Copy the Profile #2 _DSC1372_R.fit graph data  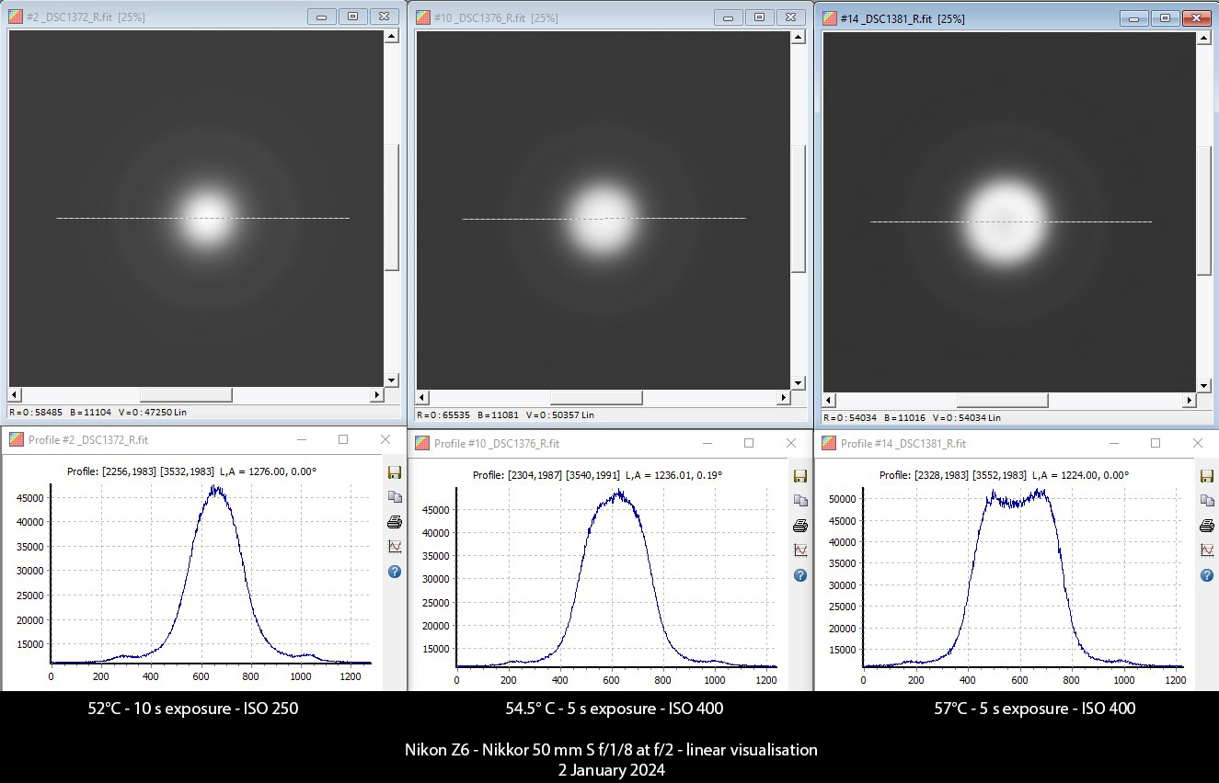point(395,497)
